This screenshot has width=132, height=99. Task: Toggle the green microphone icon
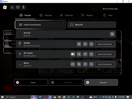23,7
